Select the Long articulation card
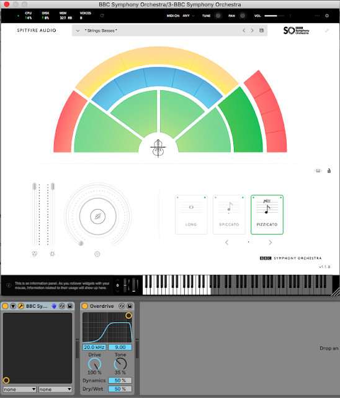Screen dimensions: 340x398 pyautogui.click(x=191, y=215)
